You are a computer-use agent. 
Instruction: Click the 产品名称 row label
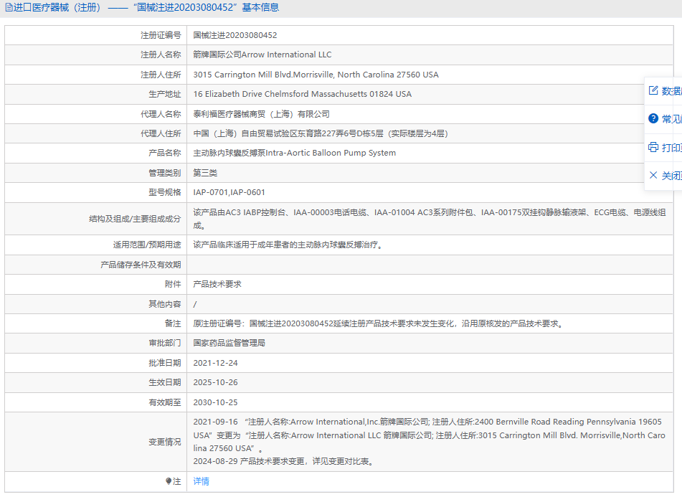point(164,153)
